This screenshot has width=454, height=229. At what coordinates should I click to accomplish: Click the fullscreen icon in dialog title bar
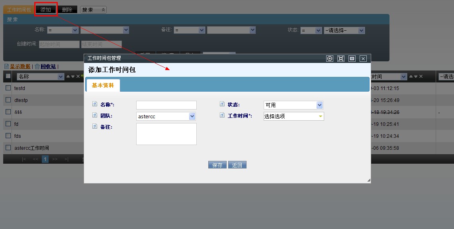(341, 59)
